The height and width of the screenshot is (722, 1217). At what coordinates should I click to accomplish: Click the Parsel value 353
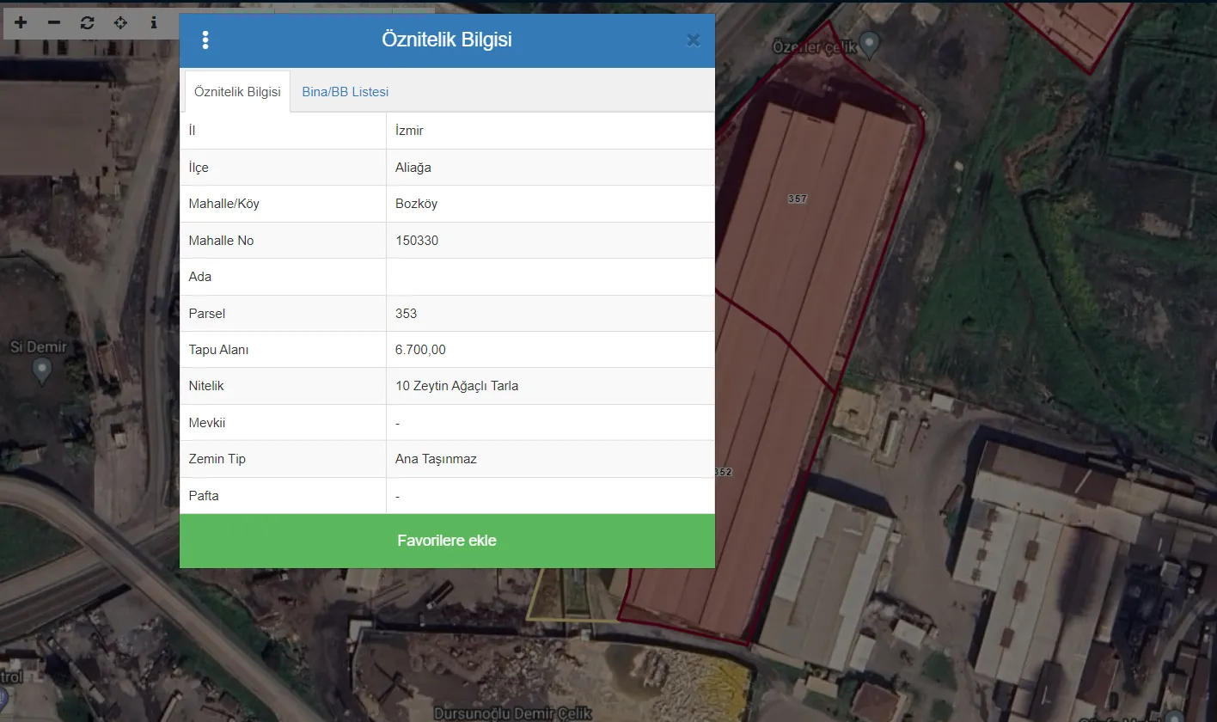(x=406, y=314)
